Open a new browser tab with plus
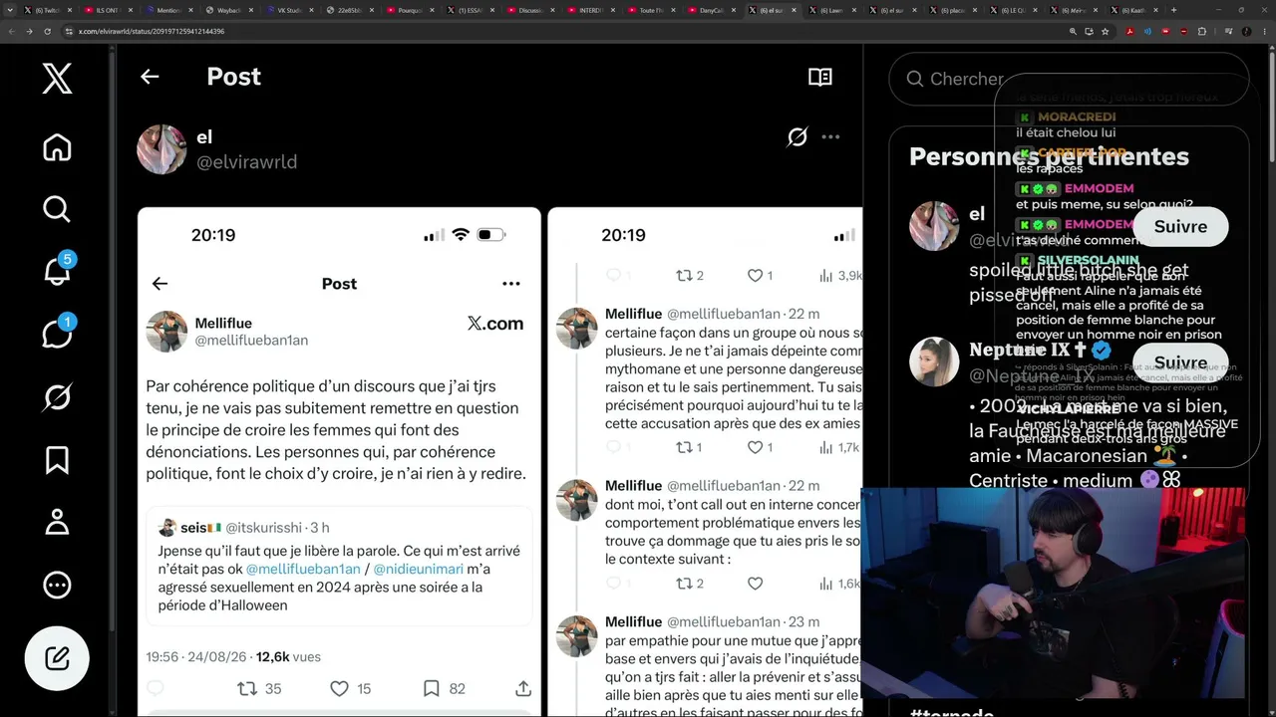 click(1173, 10)
